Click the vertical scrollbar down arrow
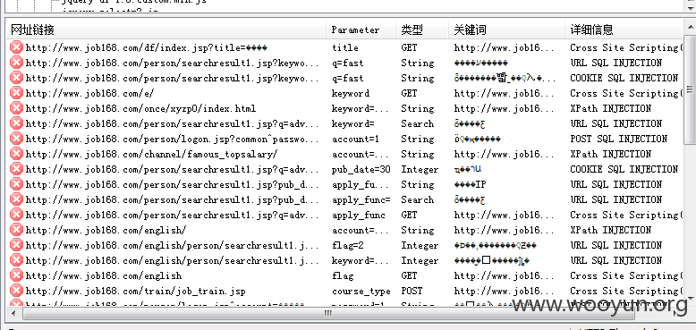This screenshot has width=696, height=330. 690,298
